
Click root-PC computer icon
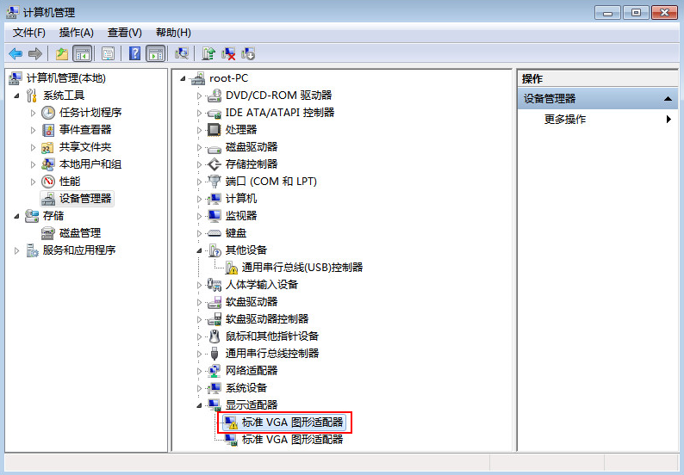point(198,78)
